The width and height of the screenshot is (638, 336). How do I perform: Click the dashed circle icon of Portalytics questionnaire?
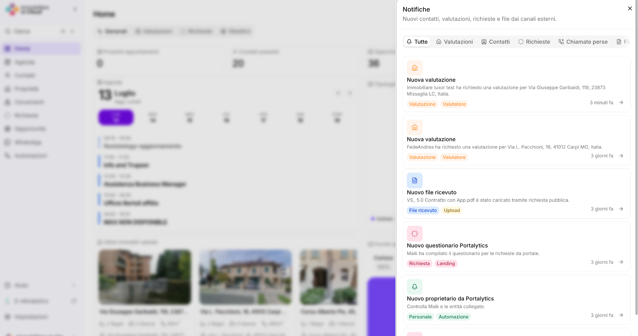415,234
